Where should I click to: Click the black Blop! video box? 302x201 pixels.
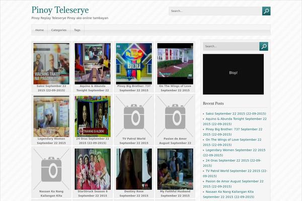click(233, 74)
